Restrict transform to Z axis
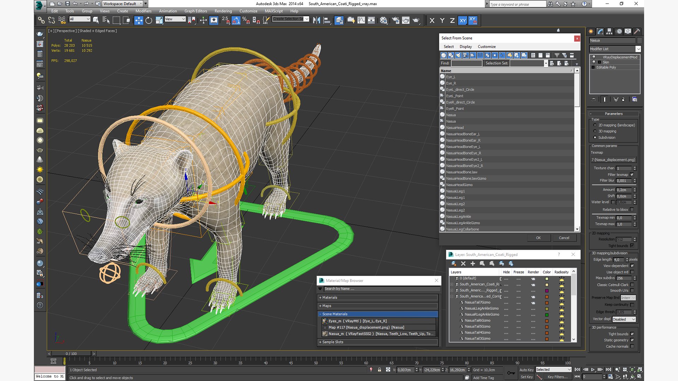The width and height of the screenshot is (678, 381). pyautogui.click(x=452, y=20)
